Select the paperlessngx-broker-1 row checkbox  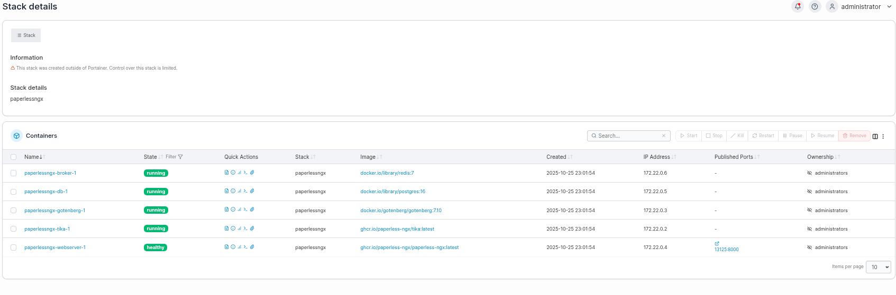click(14, 173)
